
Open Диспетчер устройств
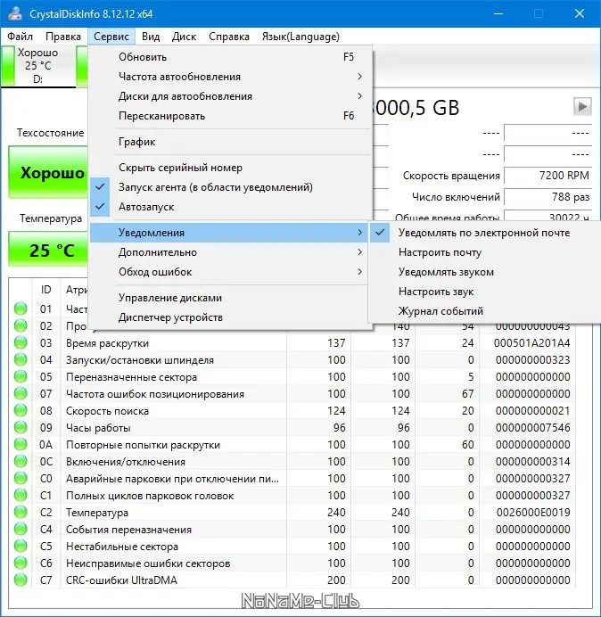(230, 317)
